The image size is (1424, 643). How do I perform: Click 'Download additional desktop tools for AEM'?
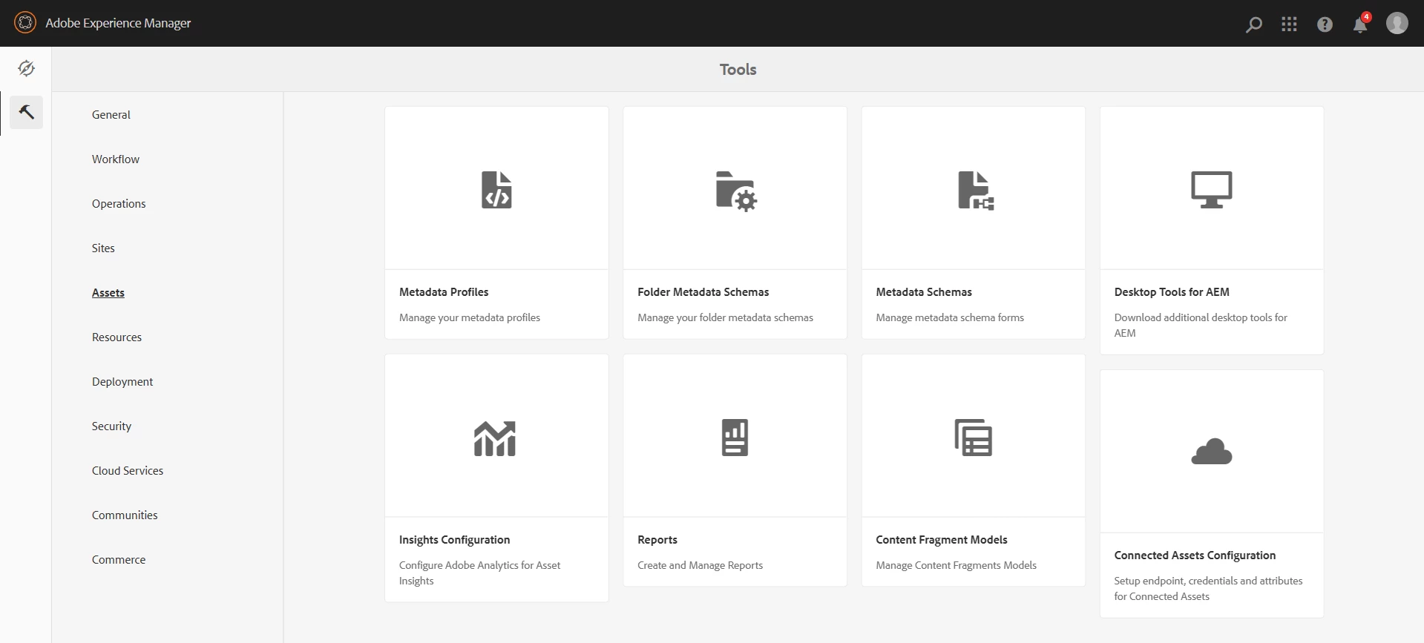pos(1201,325)
